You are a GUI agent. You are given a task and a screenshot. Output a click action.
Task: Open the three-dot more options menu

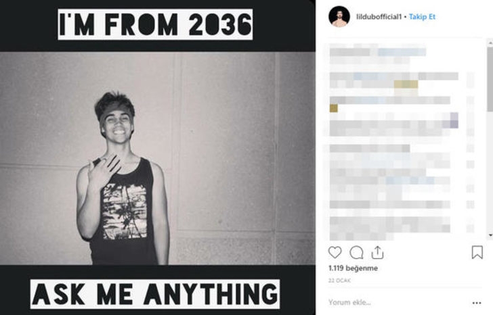[478, 301]
